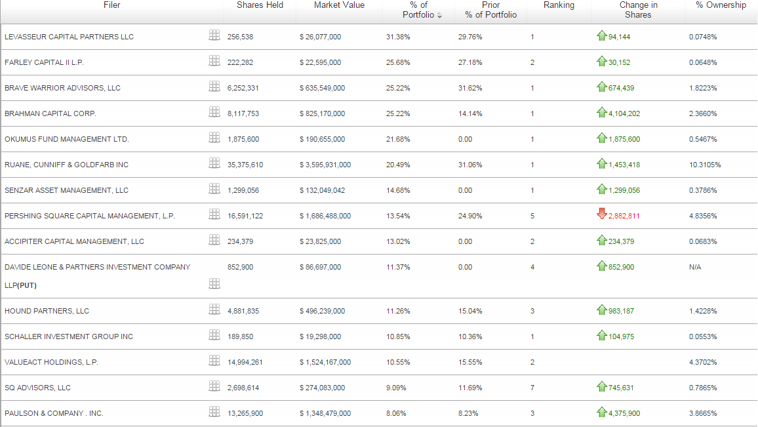
Task: Select N/A ownership cell for Davide Leone
Action: [695, 268]
